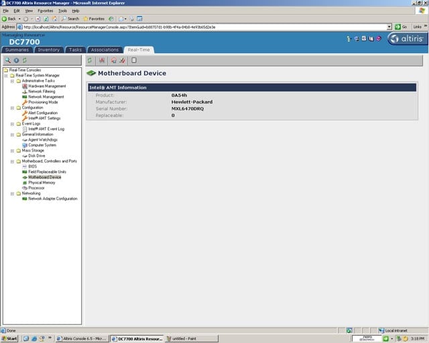Open the View menu
Image resolution: width=429 pixels, height=343 pixels.
pyautogui.click(x=29, y=11)
